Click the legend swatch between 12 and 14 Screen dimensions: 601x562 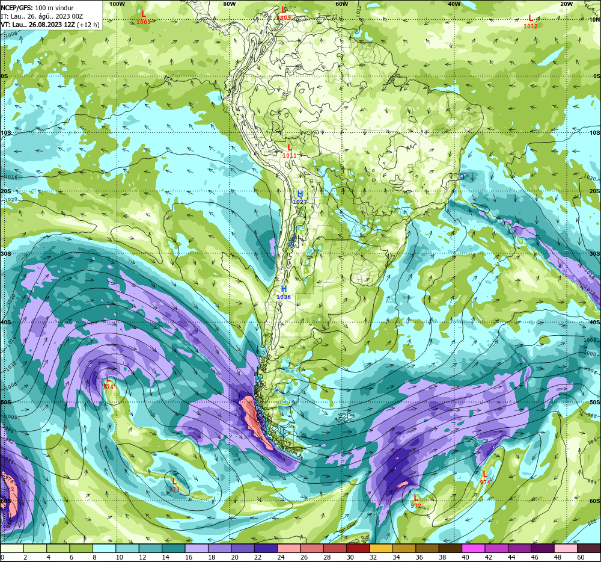click(150, 548)
